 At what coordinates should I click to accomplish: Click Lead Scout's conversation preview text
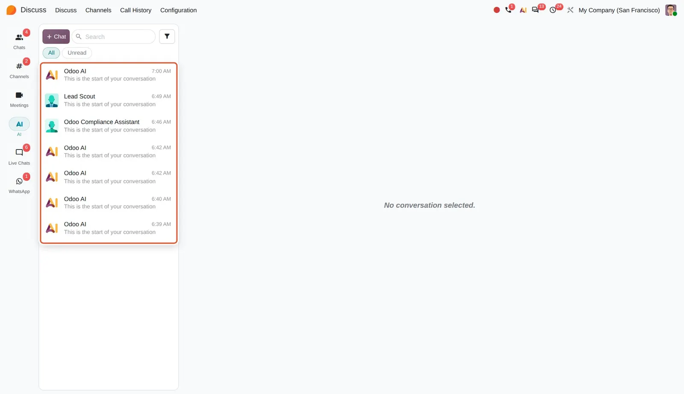click(x=110, y=104)
